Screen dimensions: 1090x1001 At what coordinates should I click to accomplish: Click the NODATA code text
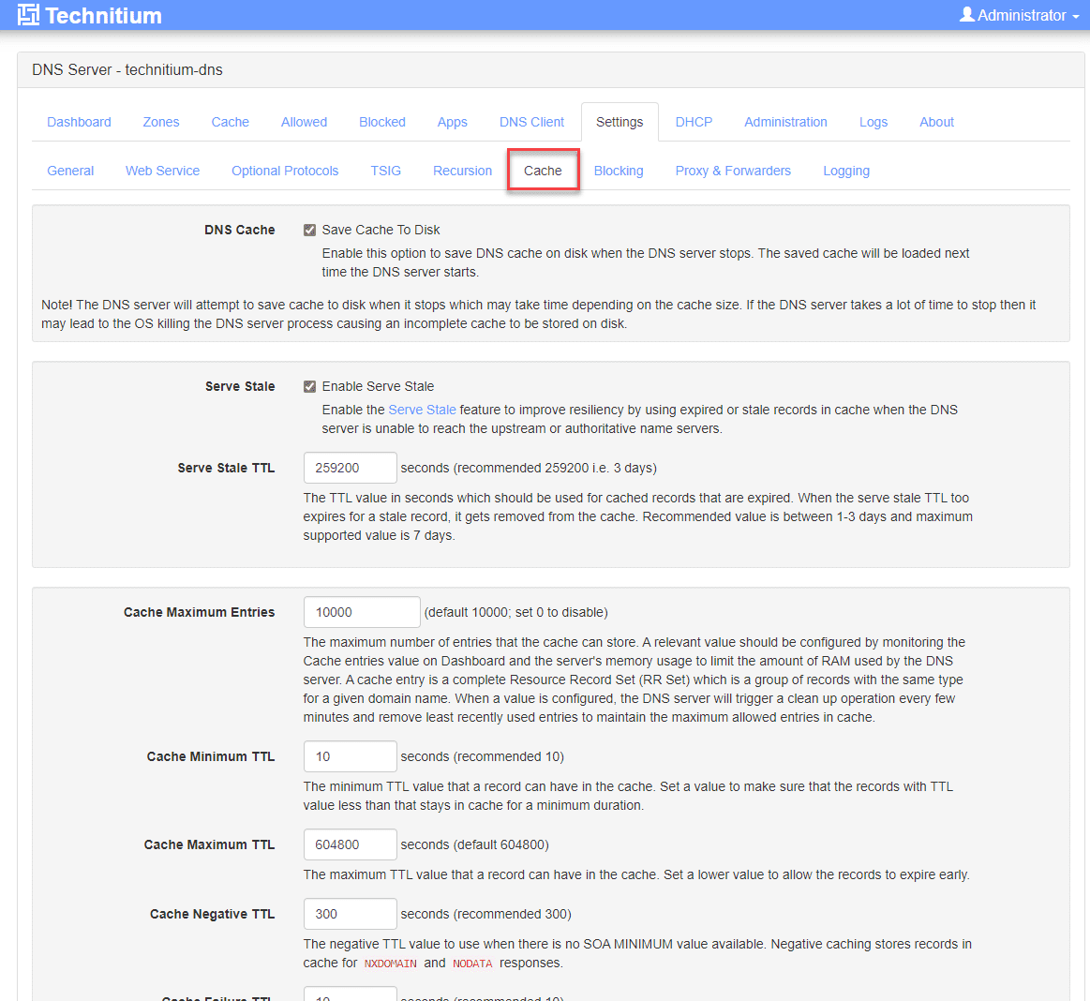[x=472, y=964]
